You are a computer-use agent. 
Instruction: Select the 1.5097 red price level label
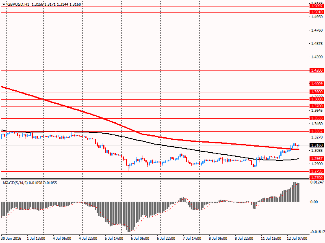point(317,6)
